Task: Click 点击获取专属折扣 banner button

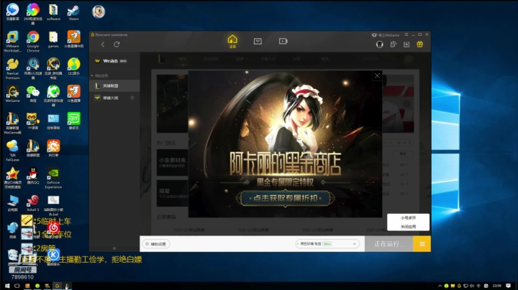Action: point(285,198)
